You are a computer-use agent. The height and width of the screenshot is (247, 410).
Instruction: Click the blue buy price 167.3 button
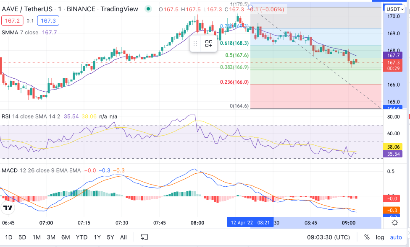(x=48, y=21)
